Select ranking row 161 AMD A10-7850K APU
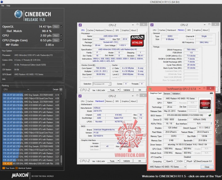The height and width of the screenshot is (180, 222). point(31,112)
